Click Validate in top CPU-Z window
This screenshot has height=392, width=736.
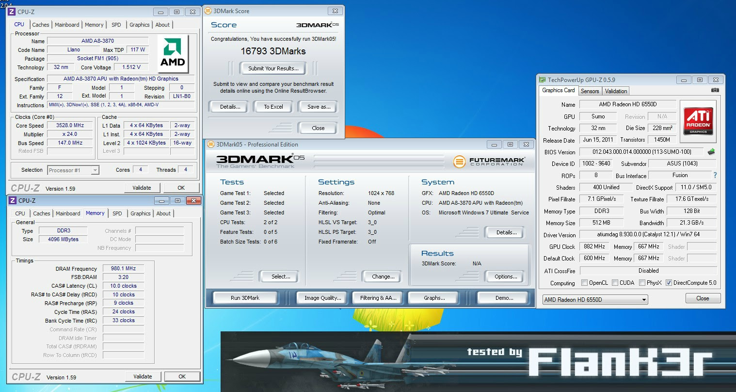142,188
